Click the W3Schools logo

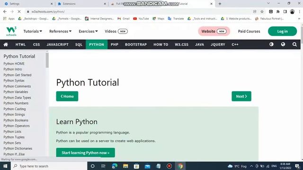11,31
